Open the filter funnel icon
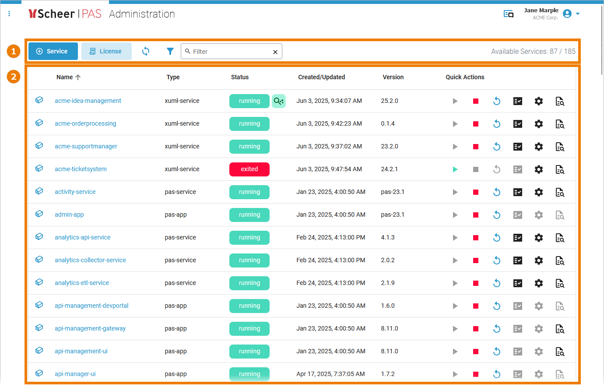Image resolution: width=604 pixels, height=387 pixels. pyautogui.click(x=170, y=51)
